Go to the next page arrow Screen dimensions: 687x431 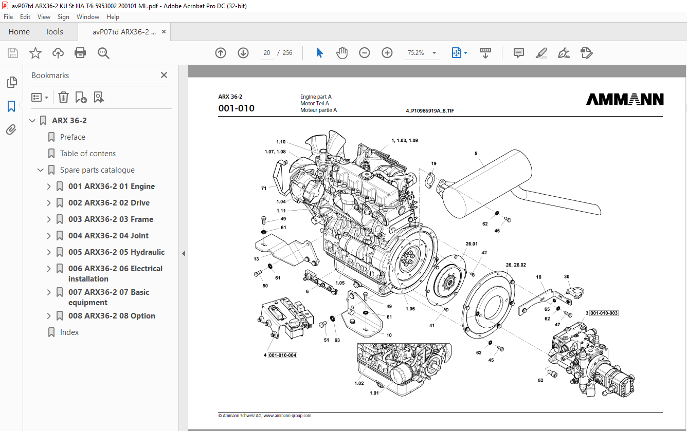[x=243, y=53]
